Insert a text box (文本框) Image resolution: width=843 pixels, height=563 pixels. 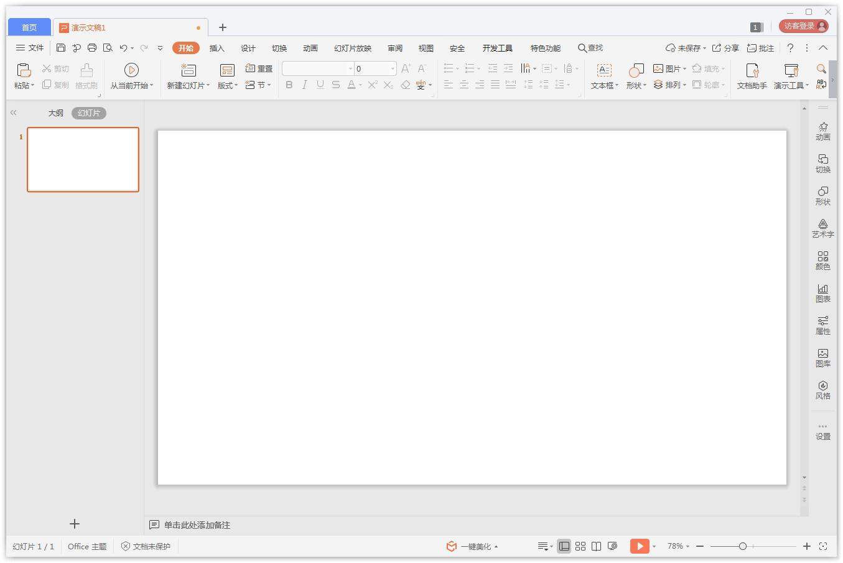[x=603, y=70]
